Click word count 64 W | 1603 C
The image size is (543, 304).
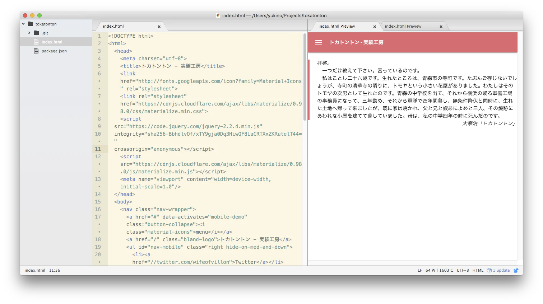[439, 270]
